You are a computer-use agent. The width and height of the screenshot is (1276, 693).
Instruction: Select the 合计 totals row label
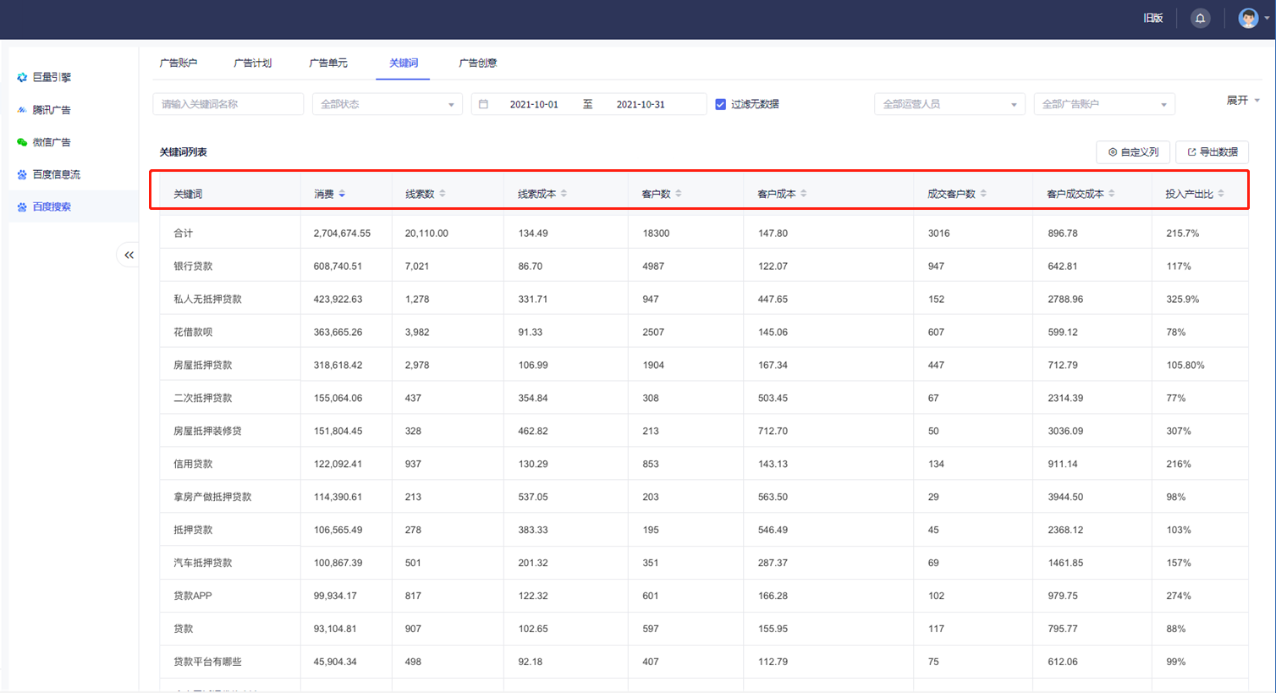pyautogui.click(x=183, y=234)
